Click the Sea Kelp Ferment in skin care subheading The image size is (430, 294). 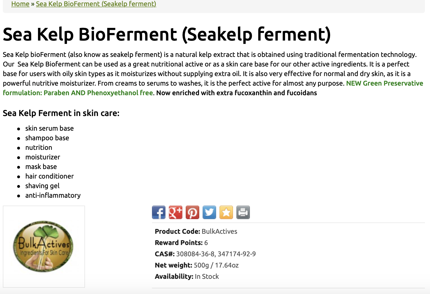pos(61,113)
